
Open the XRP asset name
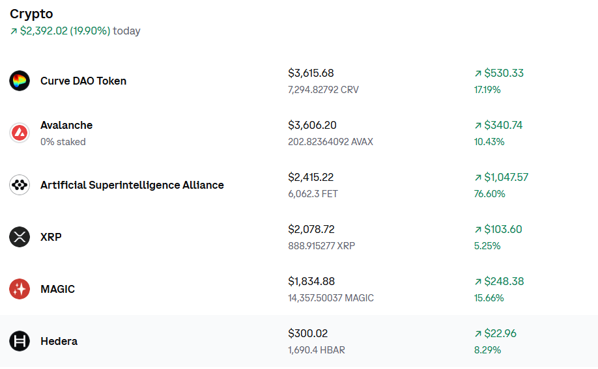tap(51, 237)
